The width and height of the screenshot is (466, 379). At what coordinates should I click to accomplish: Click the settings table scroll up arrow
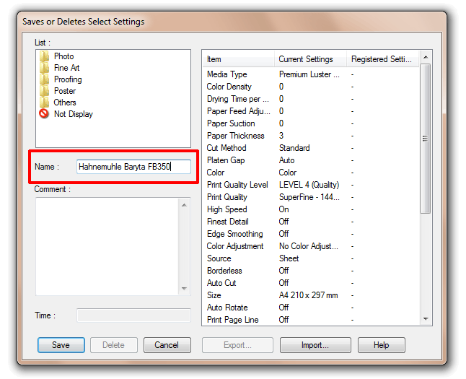(426, 57)
